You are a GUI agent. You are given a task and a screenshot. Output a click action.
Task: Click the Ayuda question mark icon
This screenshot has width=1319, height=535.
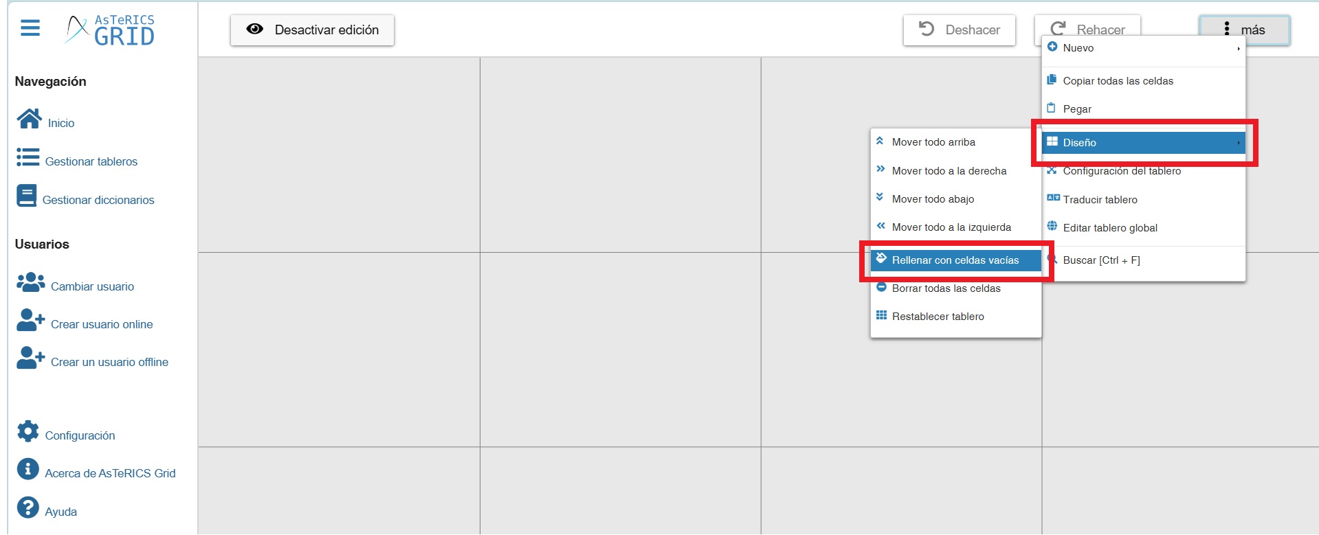28,508
